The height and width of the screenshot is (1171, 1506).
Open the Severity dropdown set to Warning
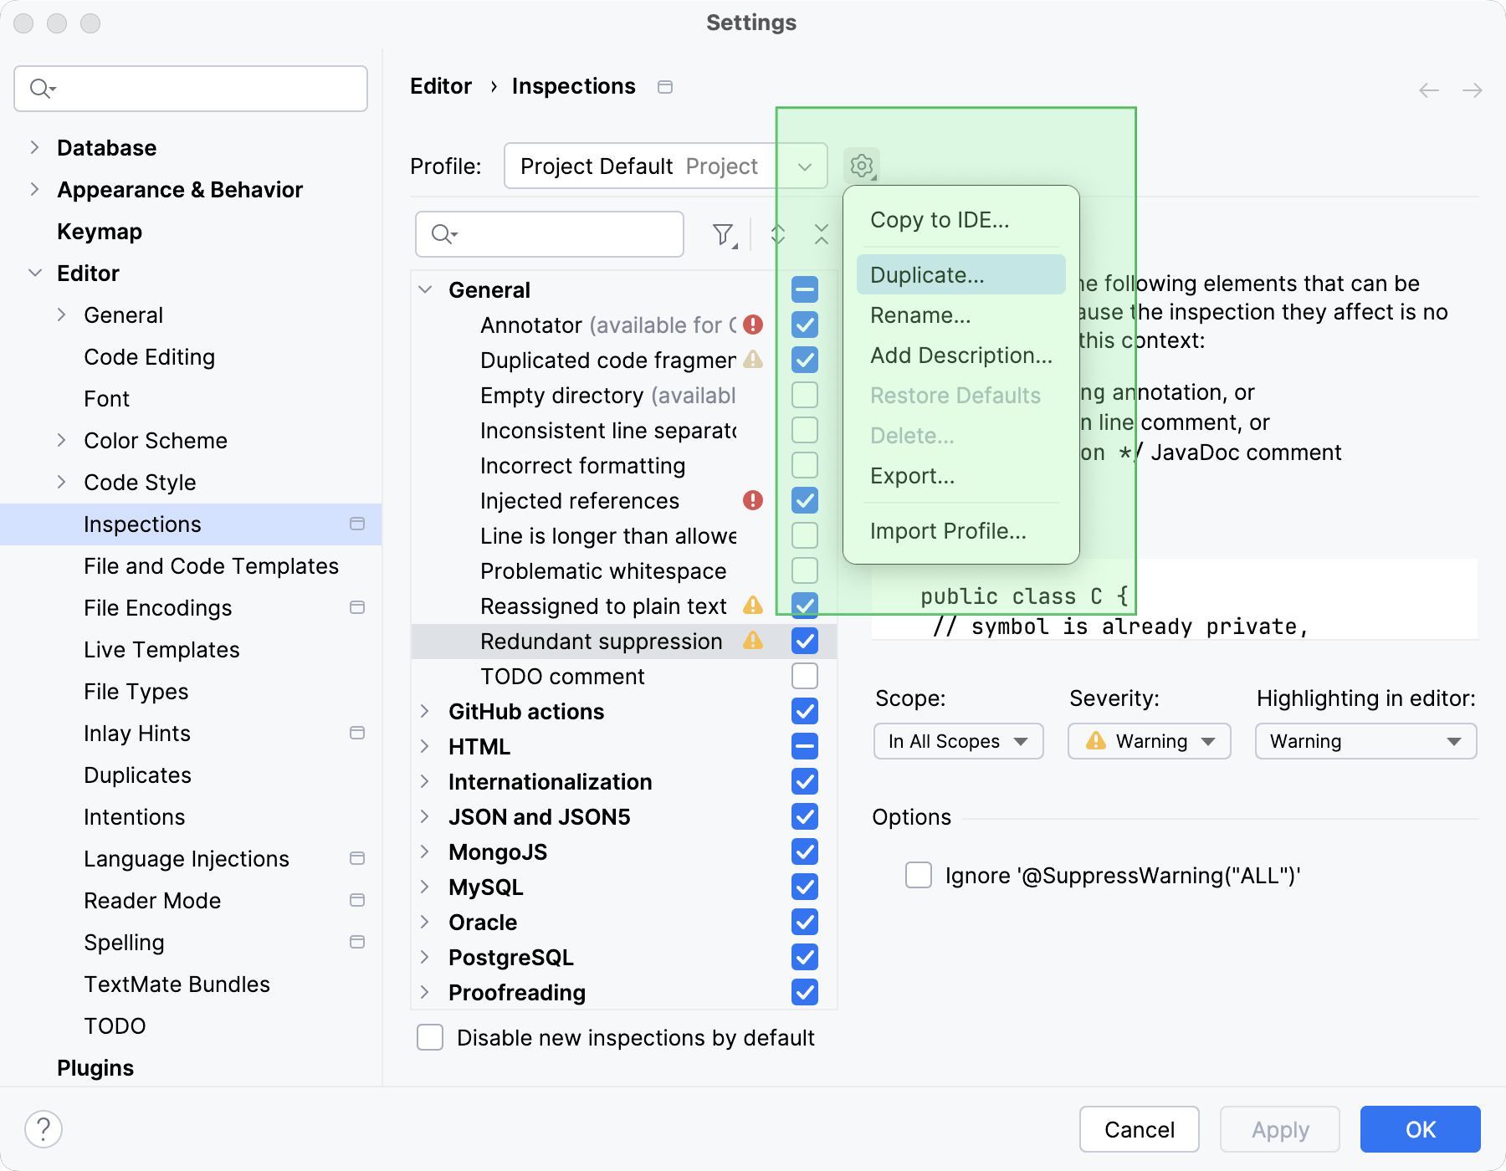[x=1147, y=741]
